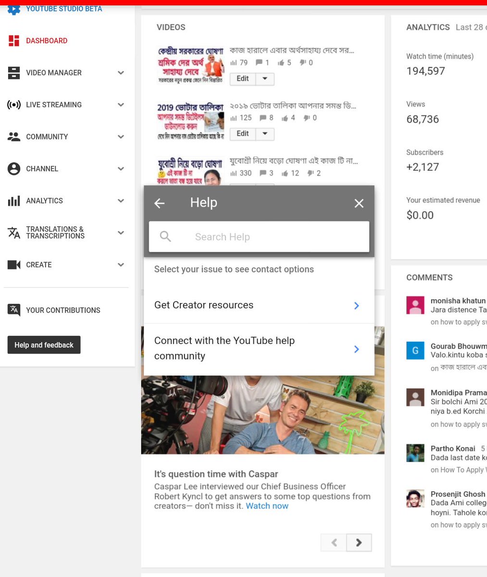Open Connect with YouTube help community
The height and width of the screenshot is (577, 487).
259,349
